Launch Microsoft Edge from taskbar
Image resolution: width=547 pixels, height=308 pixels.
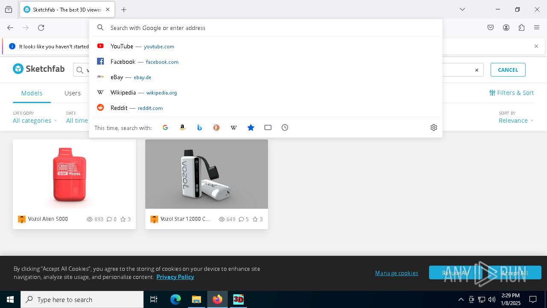(176, 299)
